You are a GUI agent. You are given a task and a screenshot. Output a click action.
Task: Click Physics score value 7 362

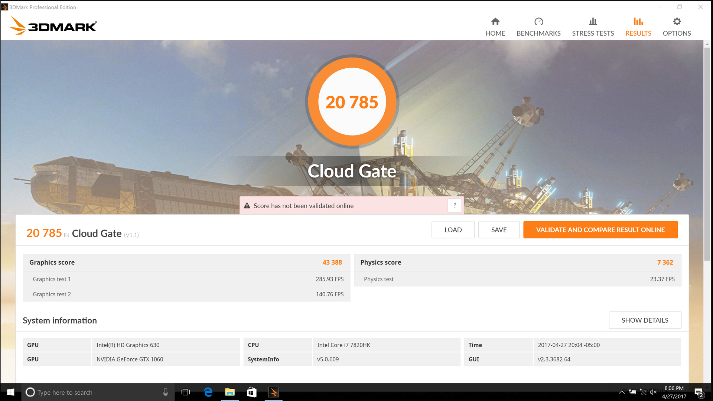(x=665, y=262)
